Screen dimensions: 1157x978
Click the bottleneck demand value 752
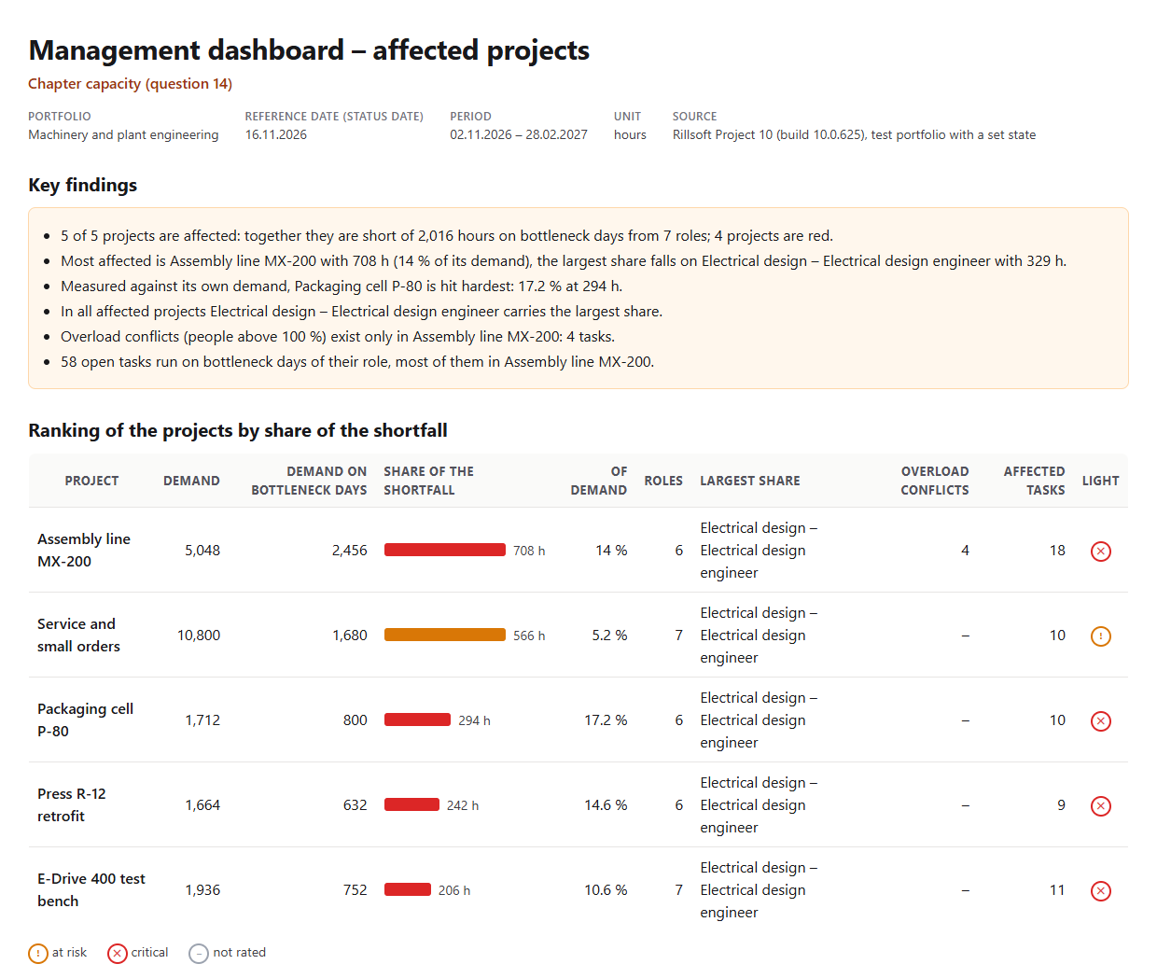[x=355, y=890]
